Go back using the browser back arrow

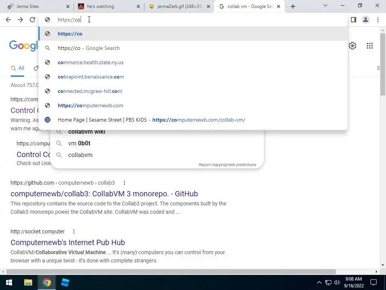pyautogui.click(x=8, y=20)
